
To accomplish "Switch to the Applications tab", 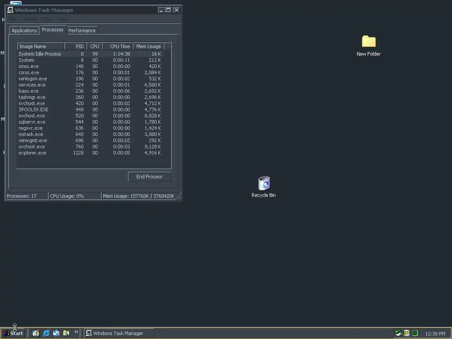I will (x=24, y=30).
